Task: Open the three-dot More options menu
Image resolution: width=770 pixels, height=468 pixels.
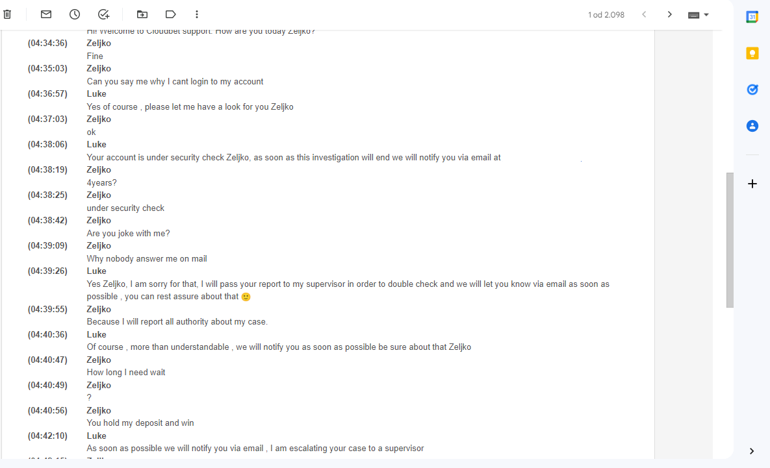Action: click(x=197, y=14)
